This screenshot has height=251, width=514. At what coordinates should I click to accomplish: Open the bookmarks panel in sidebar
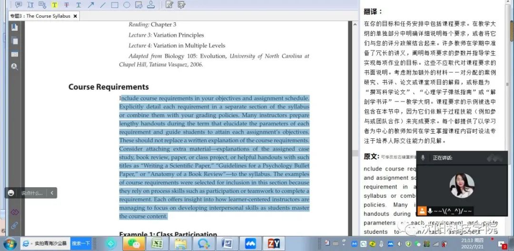(x=14, y=28)
